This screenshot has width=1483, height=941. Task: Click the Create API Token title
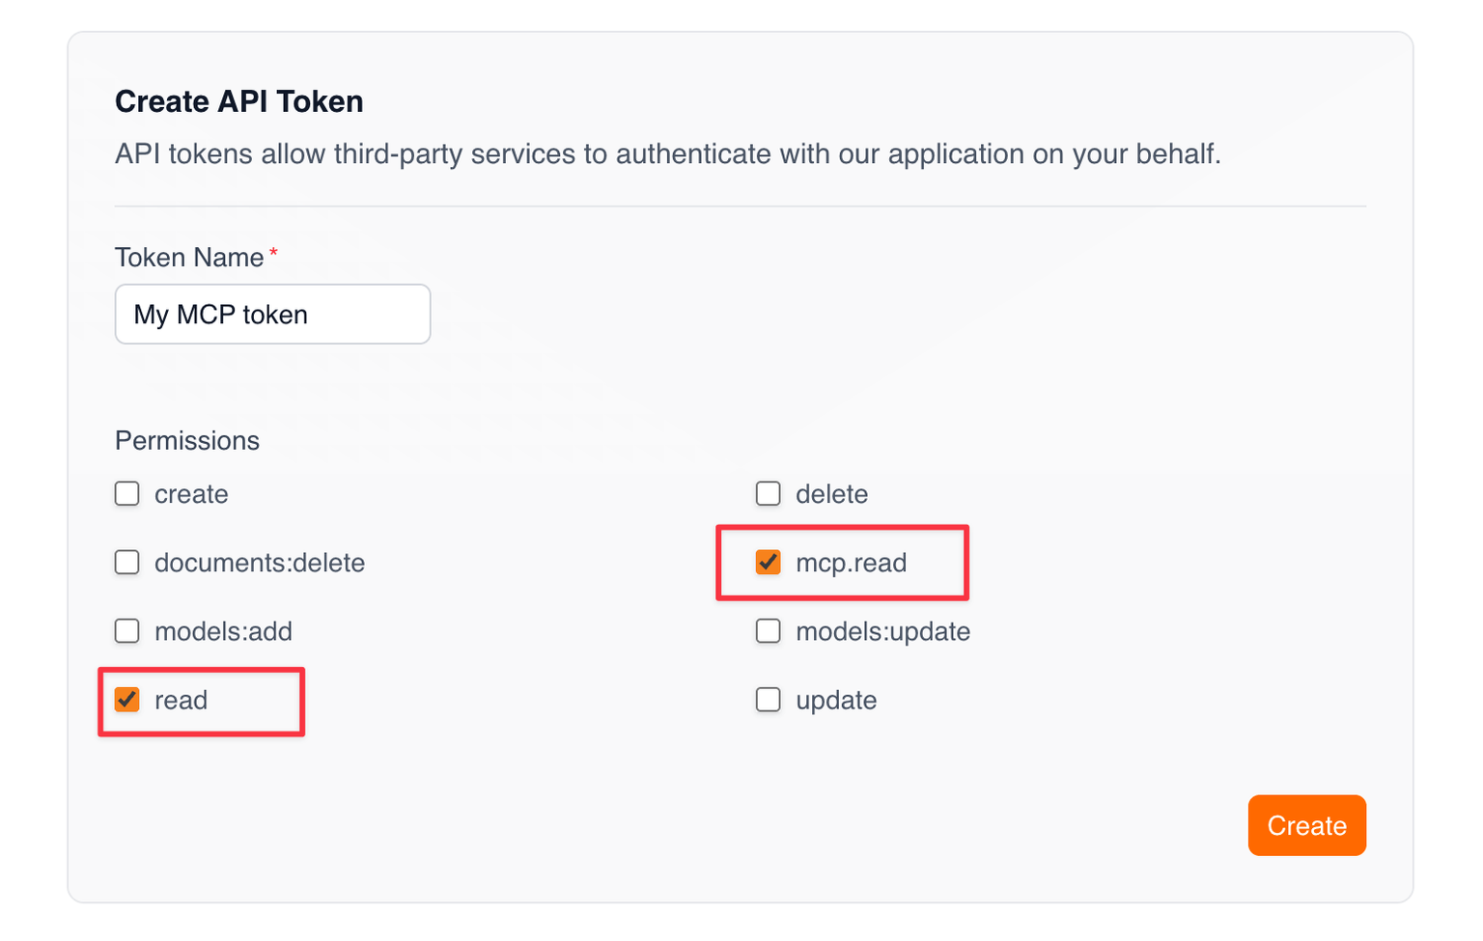238,100
